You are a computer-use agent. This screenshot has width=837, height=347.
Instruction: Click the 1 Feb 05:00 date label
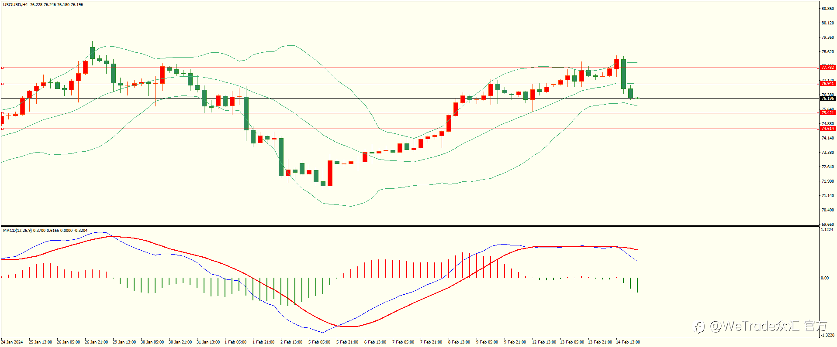pos(235,342)
